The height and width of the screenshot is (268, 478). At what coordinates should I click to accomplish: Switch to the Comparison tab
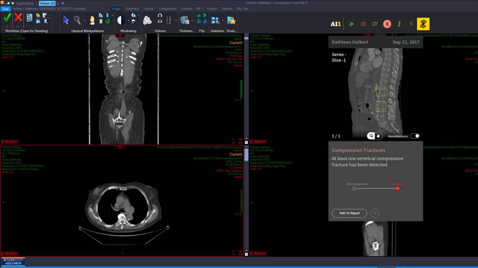(168, 9)
